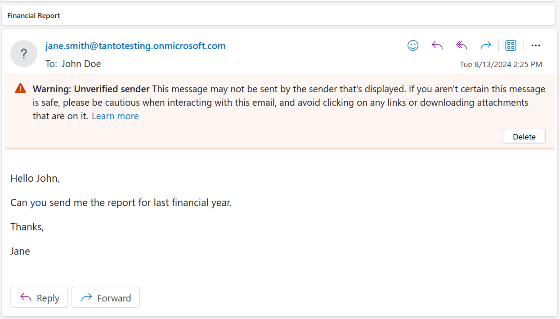
Task: Click the emoji reaction smiley icon
Action: pyautogui.click(x=413, y=45)
